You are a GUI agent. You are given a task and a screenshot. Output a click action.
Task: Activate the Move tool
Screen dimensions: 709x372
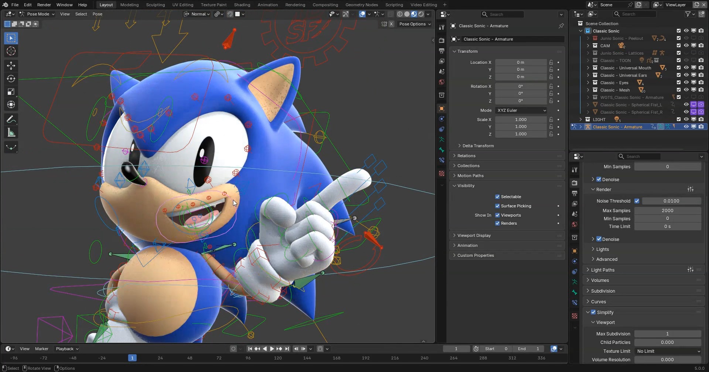pos(11,66)
